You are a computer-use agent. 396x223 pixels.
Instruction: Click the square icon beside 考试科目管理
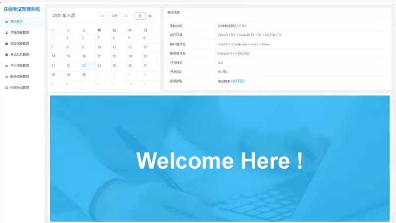(7, 55)
